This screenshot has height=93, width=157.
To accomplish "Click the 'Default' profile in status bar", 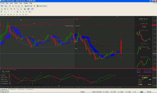I will (83, 92).
